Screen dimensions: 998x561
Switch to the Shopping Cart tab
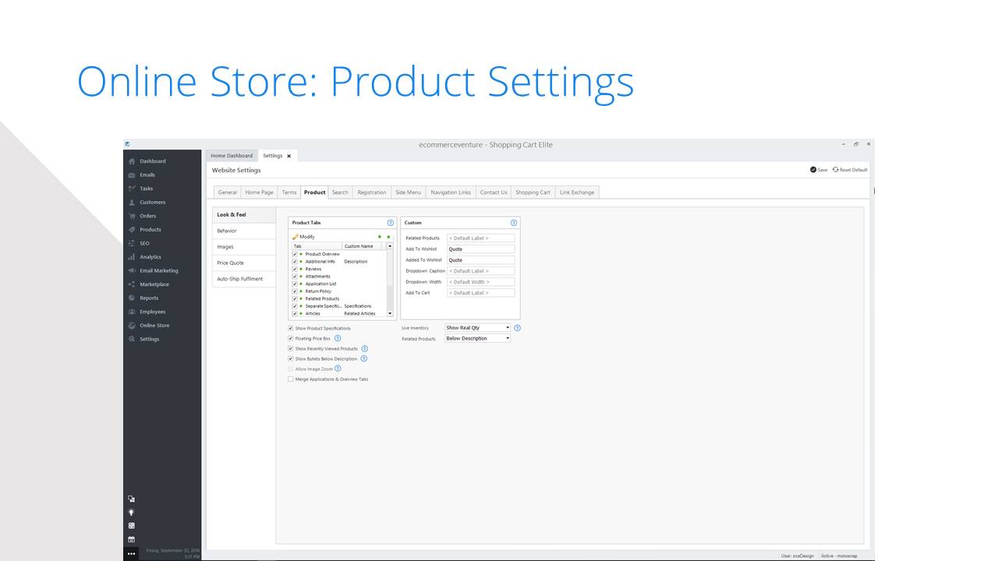tap(533, 192)
